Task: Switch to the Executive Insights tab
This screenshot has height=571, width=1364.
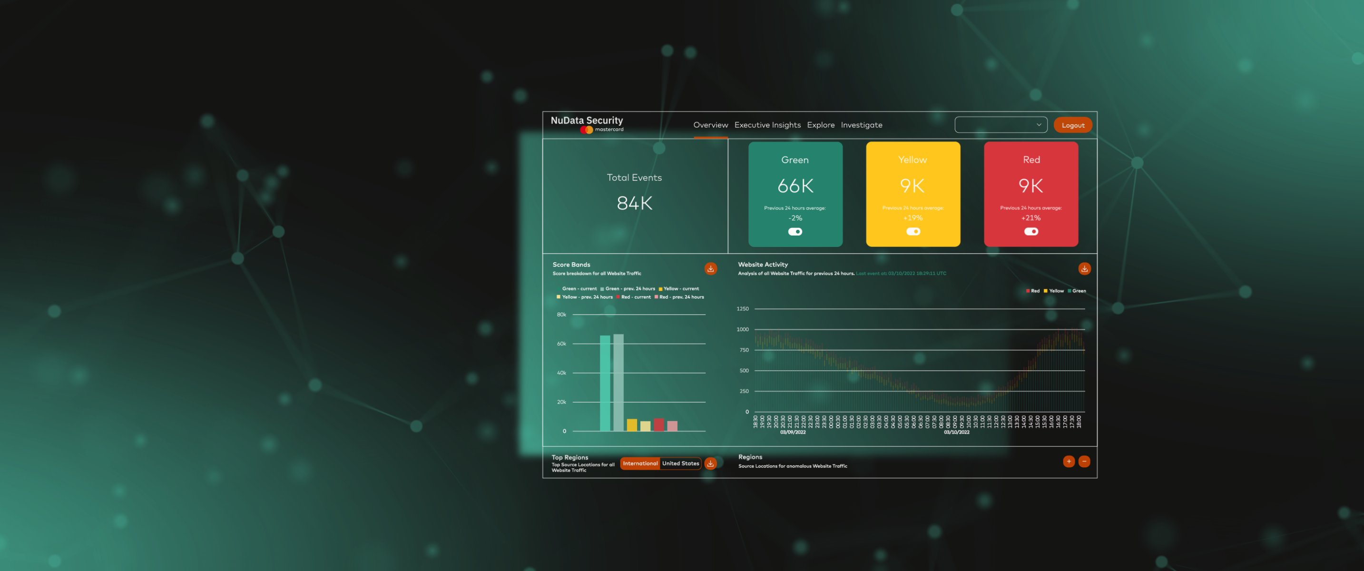Action: 767,125
